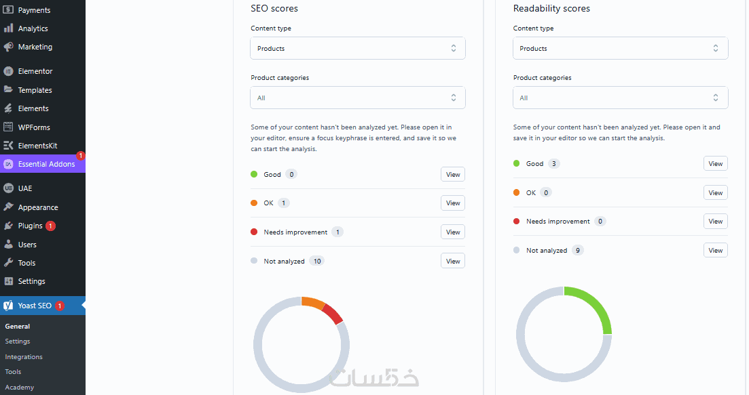Expand Readability Product categories dropdown

[620, 98]
